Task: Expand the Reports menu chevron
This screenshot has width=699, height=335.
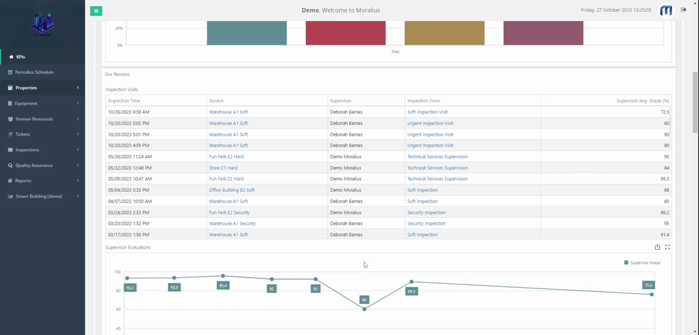Action: point(78,181)
